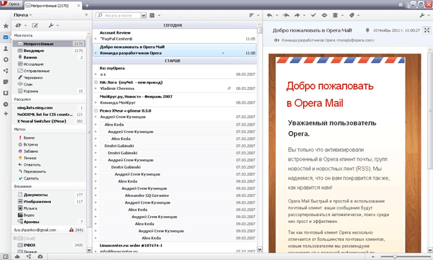This screenshot has width=433, height=260.
Task: Open message view wrench settings
Action: click(x=422, y=16)
